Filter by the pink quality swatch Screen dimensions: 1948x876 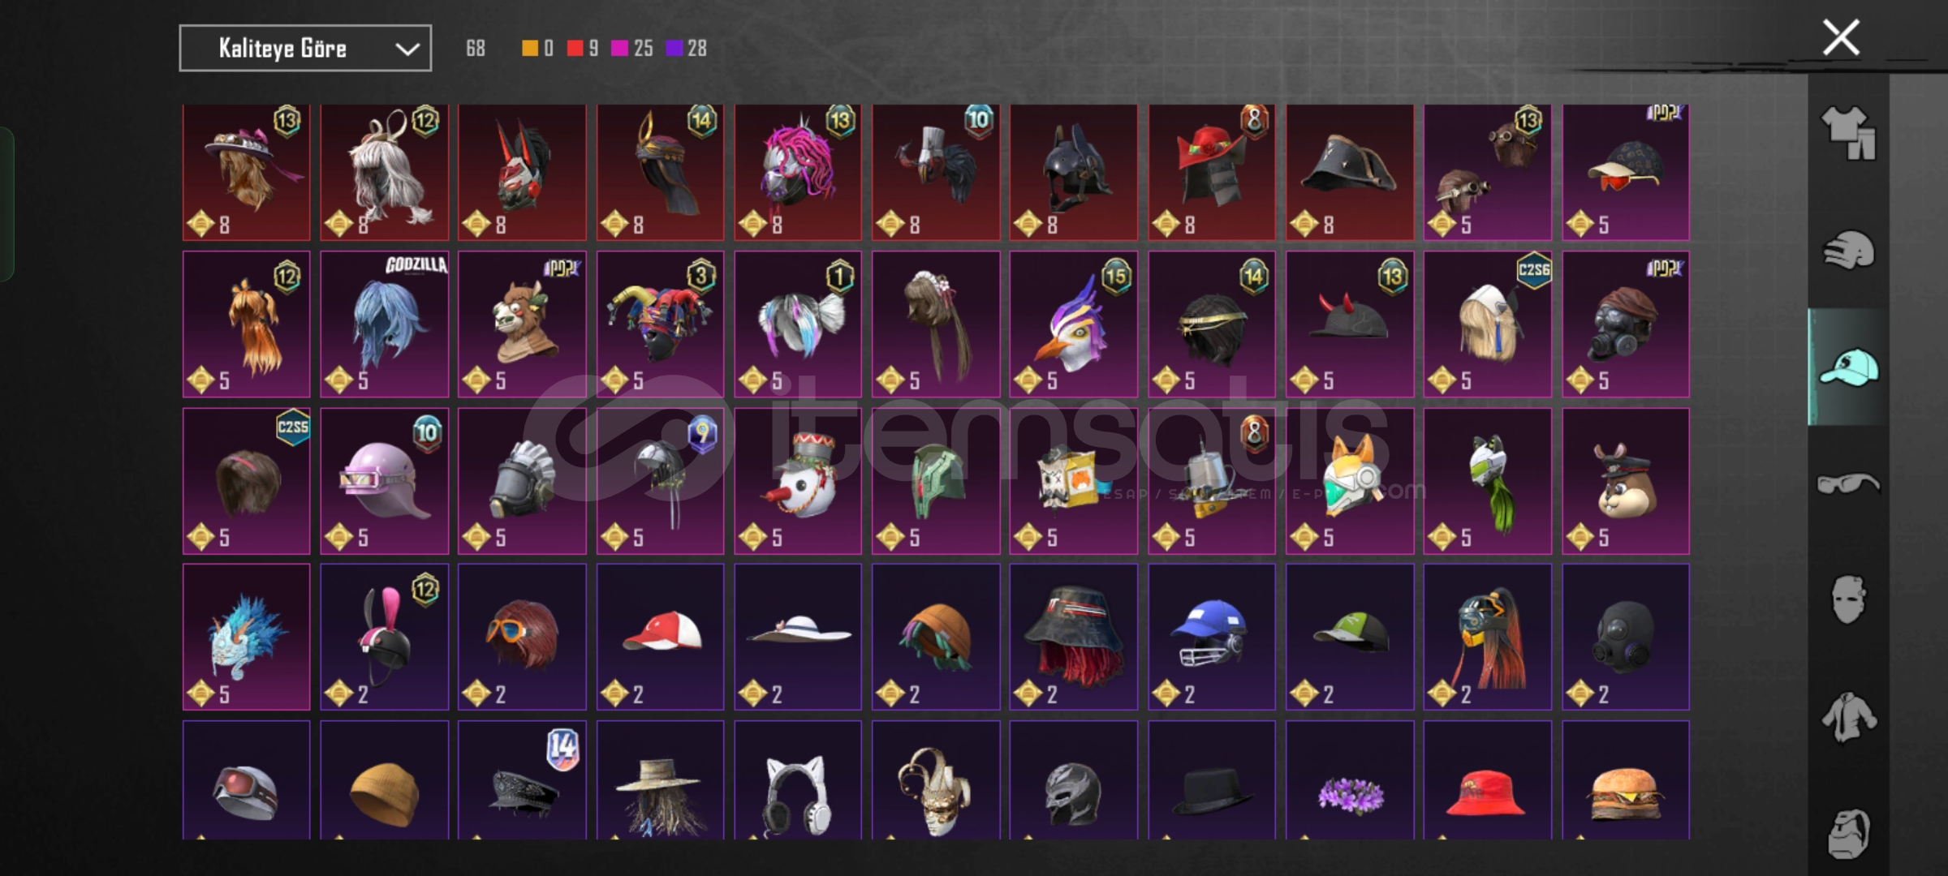[x=620, y=49]
